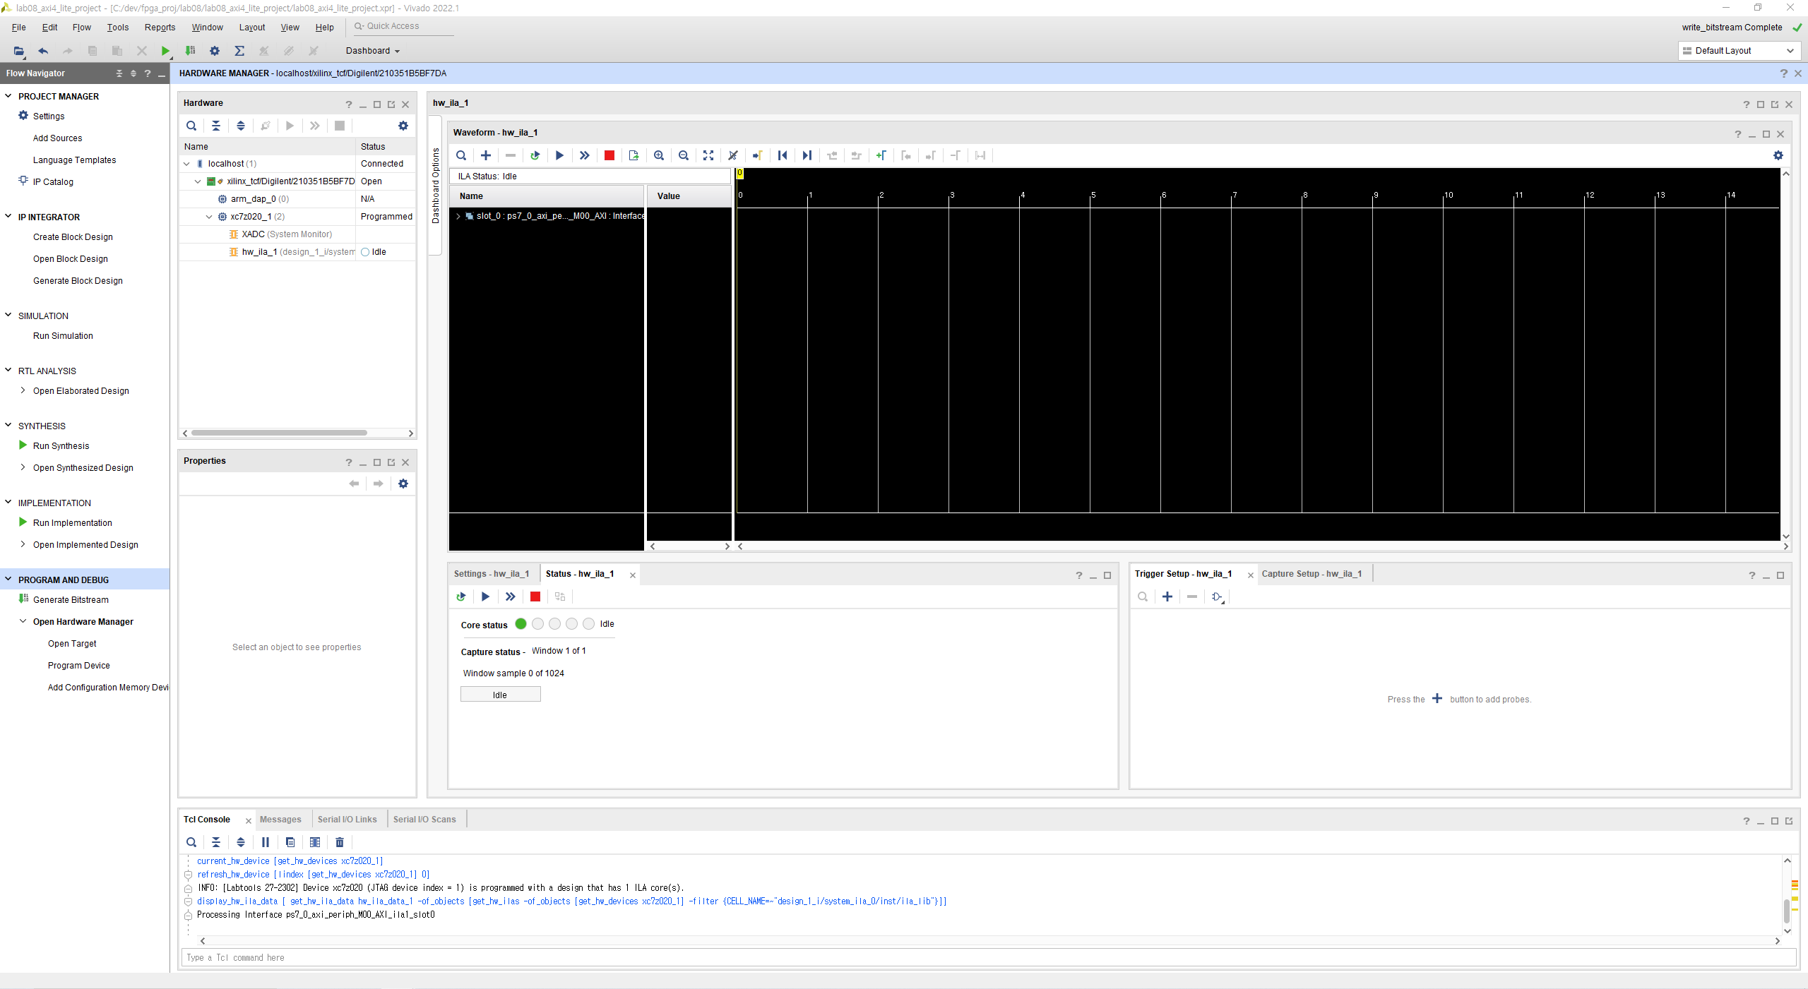Toggle auto re-trigger in waveform toolbar

click(x=535, y=155)
